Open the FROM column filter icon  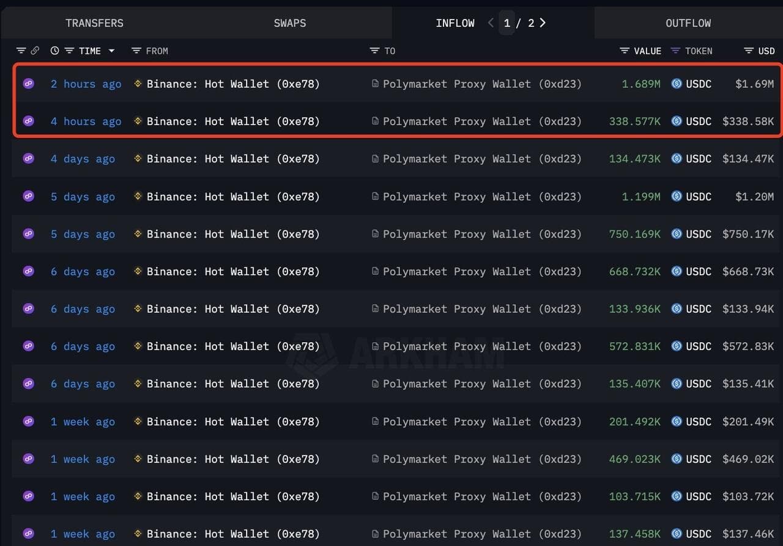pyautogui.click(x=136, y=51)
